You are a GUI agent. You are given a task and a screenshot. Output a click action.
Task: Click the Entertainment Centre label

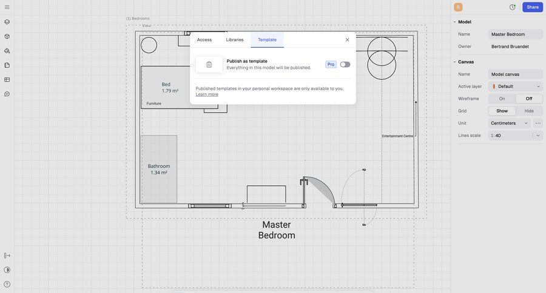click(x=397, y=136)
